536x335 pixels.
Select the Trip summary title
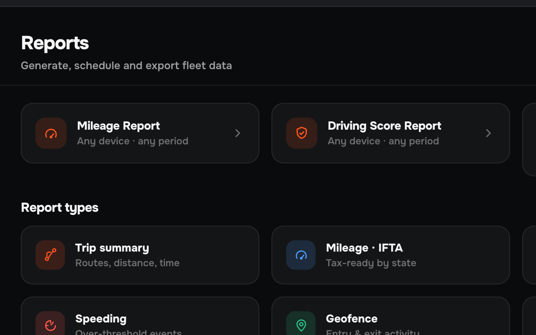click(112, 248)
